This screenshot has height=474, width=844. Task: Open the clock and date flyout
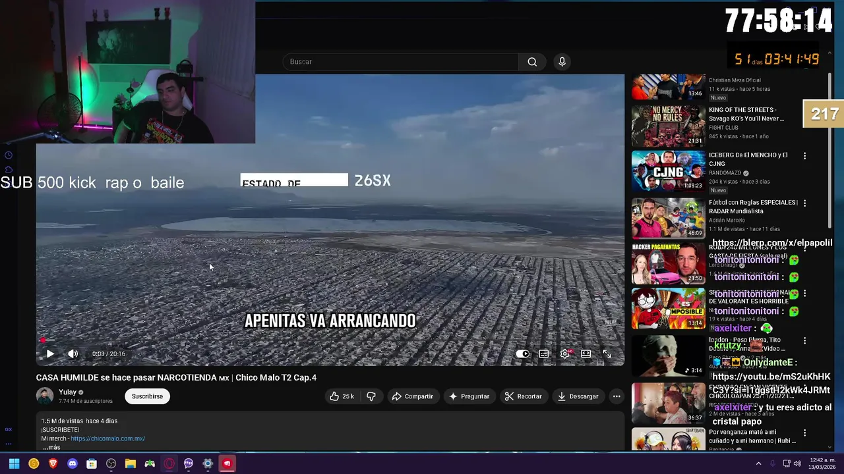[822, 463]
